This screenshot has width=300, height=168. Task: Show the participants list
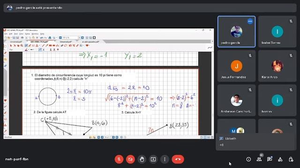pos(259,159)
